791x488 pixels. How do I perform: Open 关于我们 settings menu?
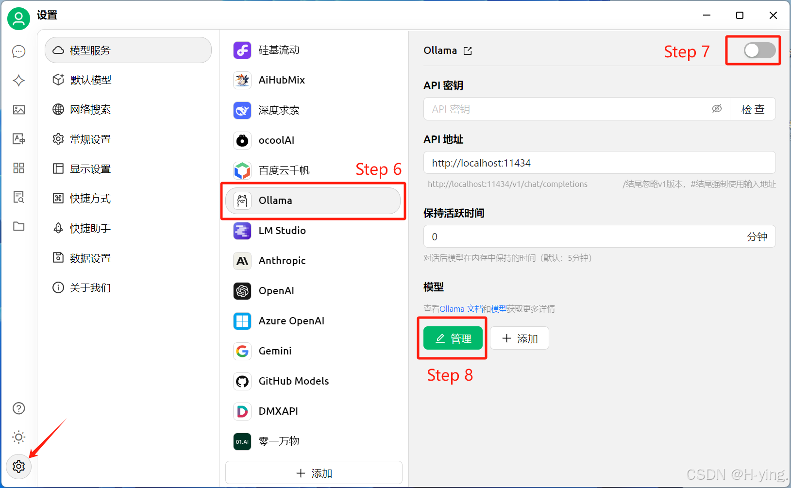click(x=128, y=288)
